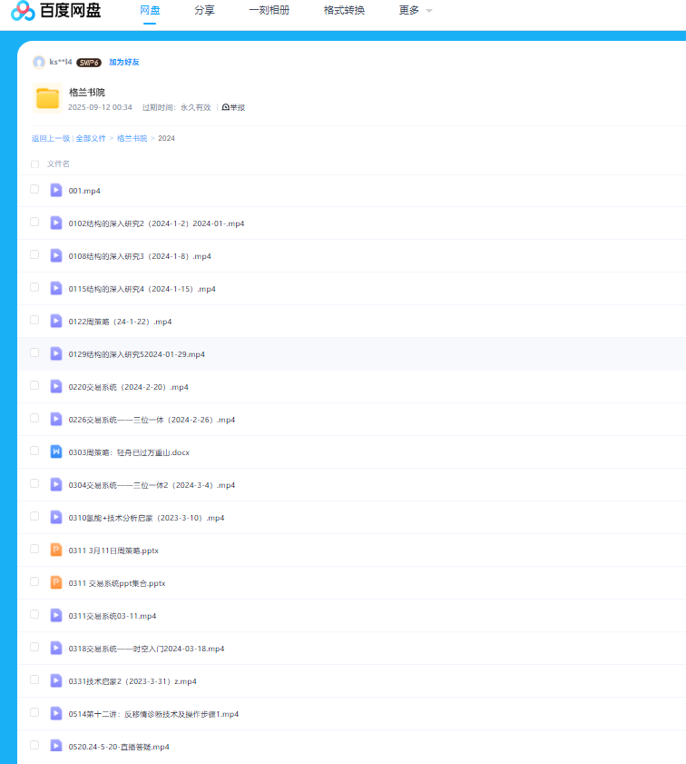Click the user avatar icon beside ks**l4
686x764 pixels.
pos(39,62)
